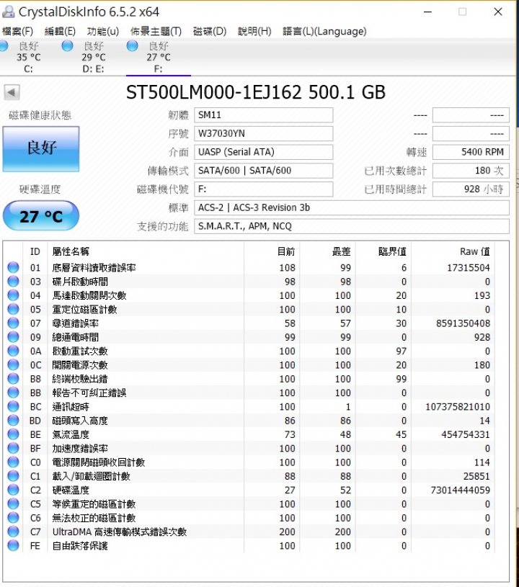Open the 編輯(E) menu
This screenshot has height=587, width=519.
pos(60,31)
